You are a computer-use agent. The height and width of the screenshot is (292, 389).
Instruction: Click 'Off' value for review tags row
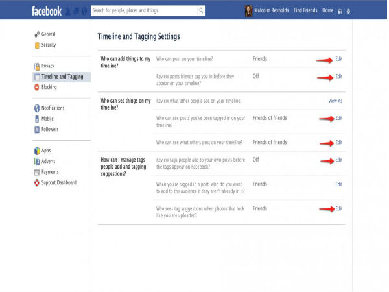[256, 160]
